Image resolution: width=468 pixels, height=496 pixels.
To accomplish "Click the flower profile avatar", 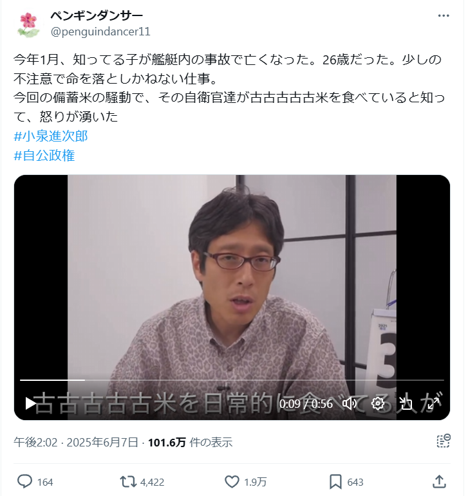I will click(28, 24).
